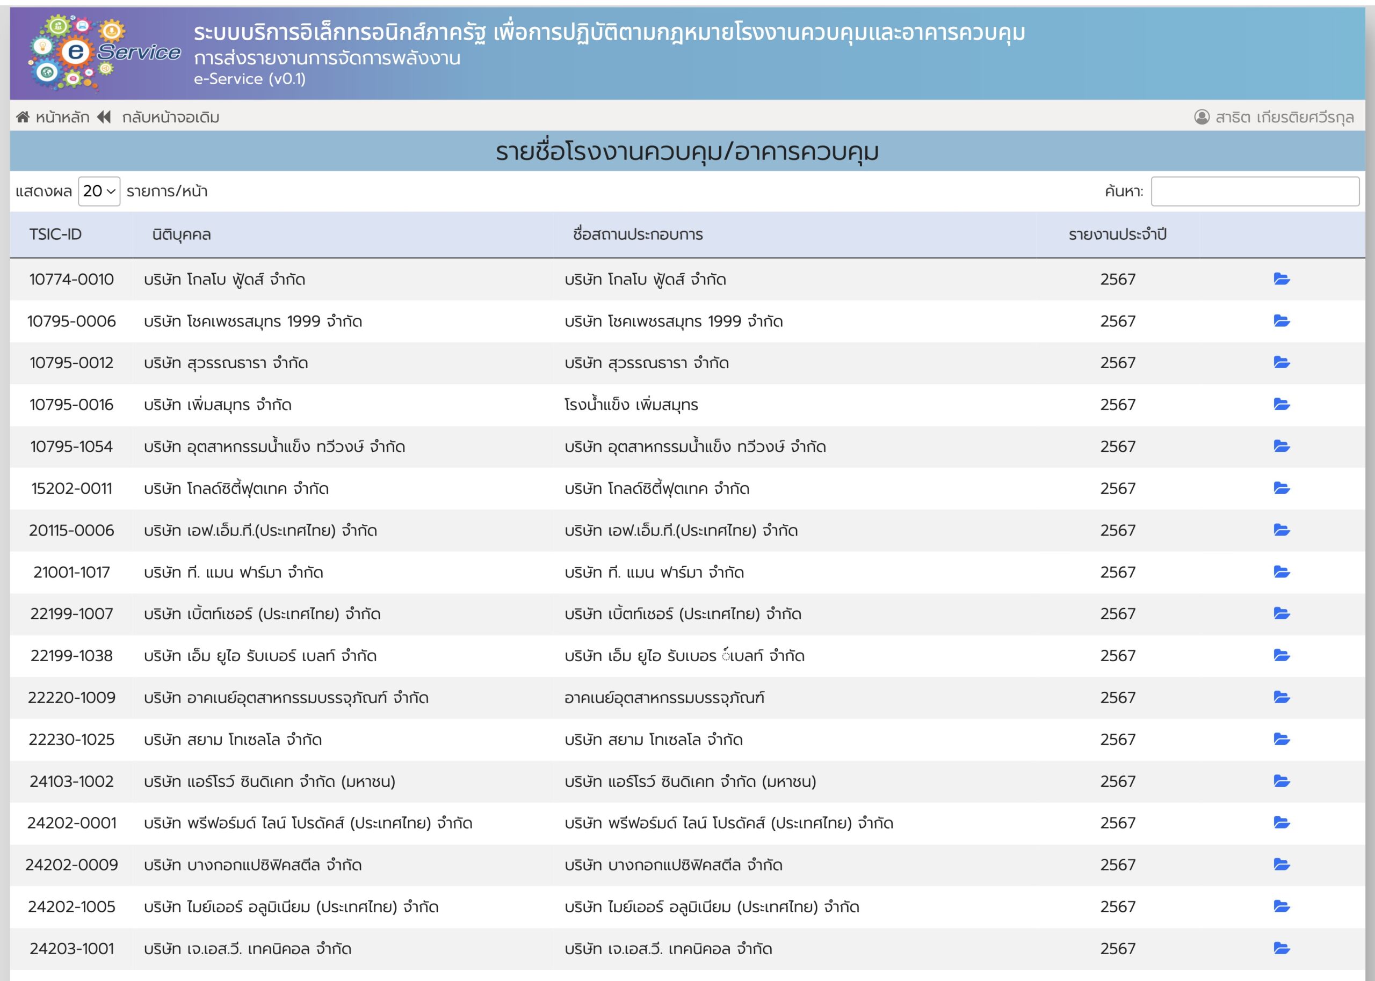Click กลับหน้าจอเดิม back link
This screenshot has width=1375, height=981.
170,117
